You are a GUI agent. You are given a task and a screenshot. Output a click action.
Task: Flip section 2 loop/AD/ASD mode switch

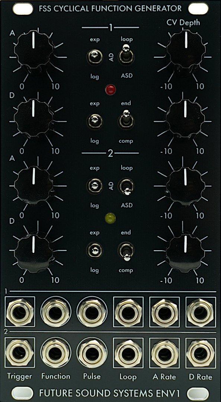pyautogui.click(x=126, y=187)
